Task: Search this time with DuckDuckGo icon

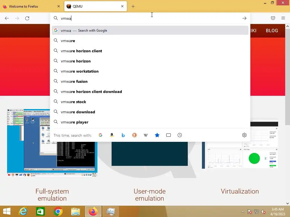Action: pyautogui.click(x=135, y=135)
